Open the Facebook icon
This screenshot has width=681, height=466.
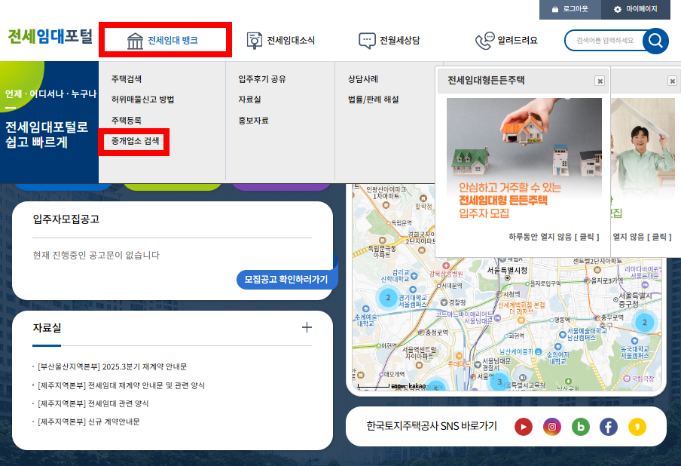(x=609, y=426)
